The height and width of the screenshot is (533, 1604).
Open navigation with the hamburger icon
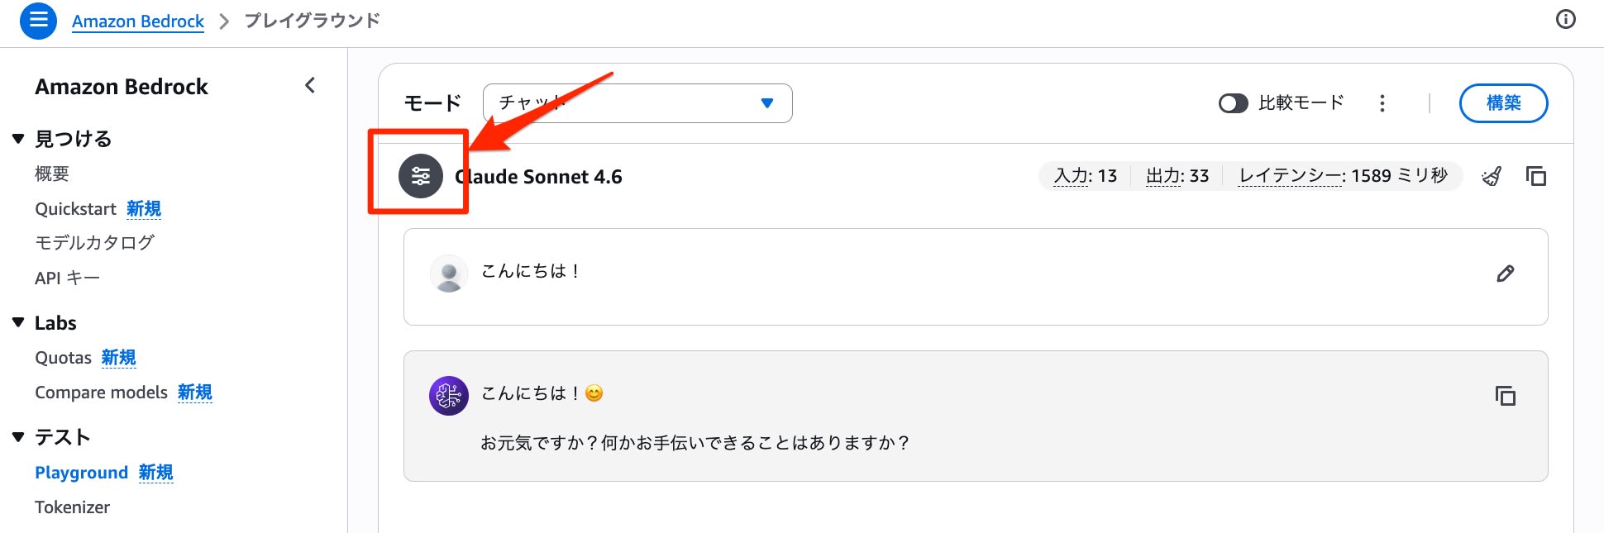click(x=37, y=21)
